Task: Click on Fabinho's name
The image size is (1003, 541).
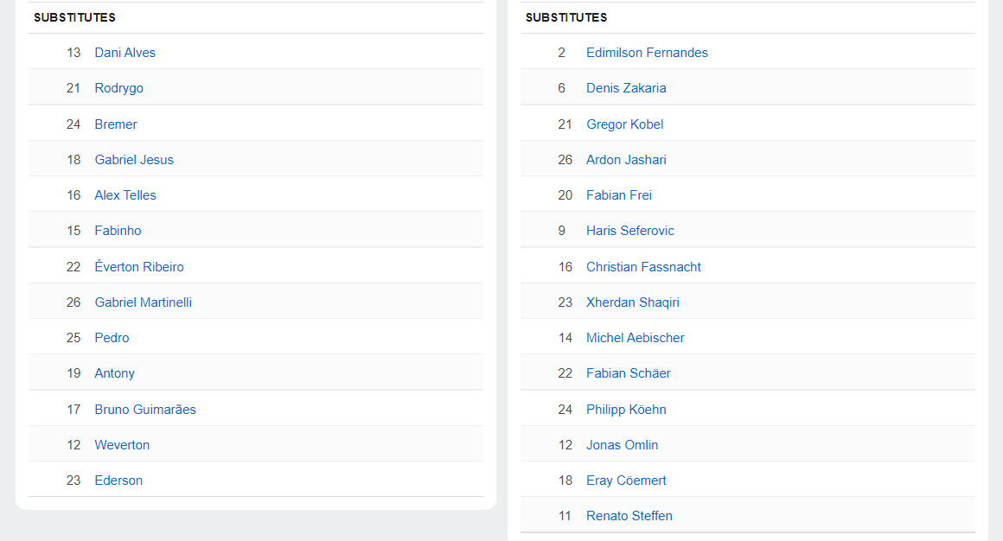Action: point(118,231)
